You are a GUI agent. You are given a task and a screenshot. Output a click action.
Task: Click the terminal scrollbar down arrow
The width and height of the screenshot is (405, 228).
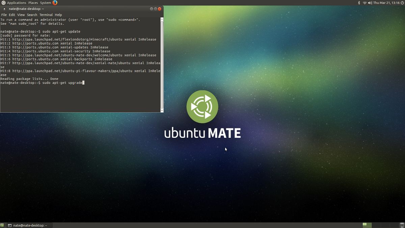(x=162, y=110)
